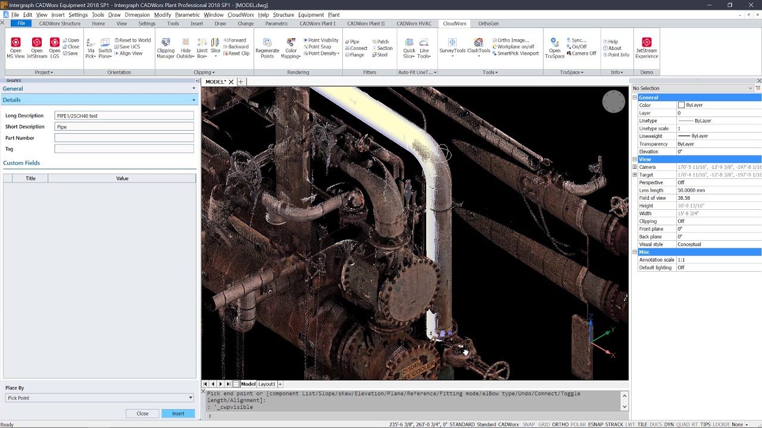Viewport: 762px width, 428px height.
Task: Click the SmartPick Viewport tool
Action: click(516, 53)
